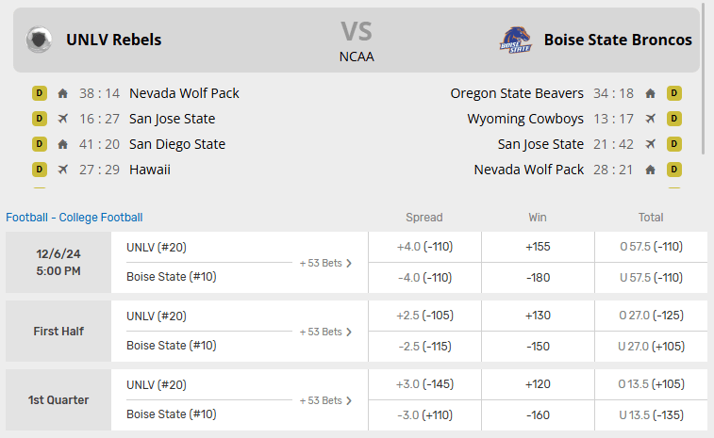This screenshot has height=438, width=714.
Task: Click the D badge beside Hawaii result
Action: tap(39, 170)
